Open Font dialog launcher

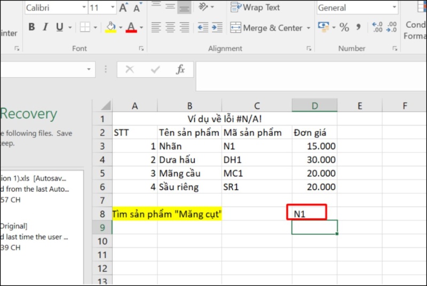(141, 48)
